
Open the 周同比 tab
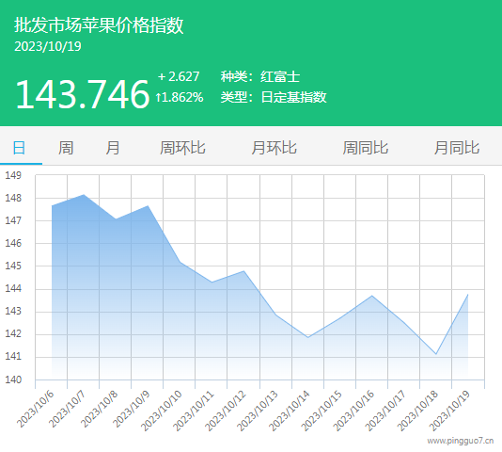[366, 148]
